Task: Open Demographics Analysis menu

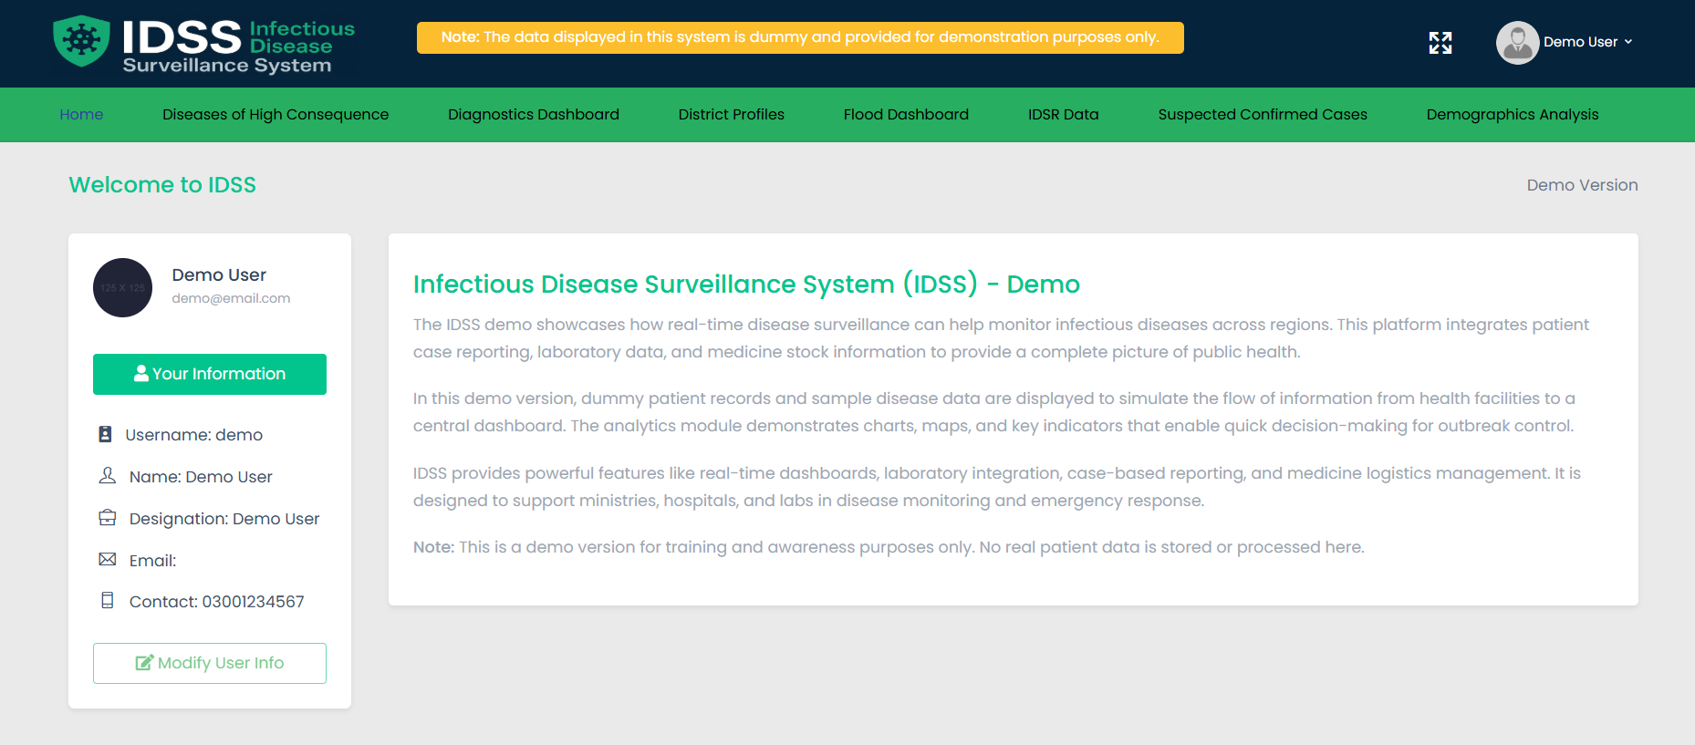Action: click(1512, 115)
